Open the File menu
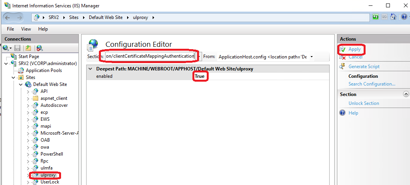Image resolution: width=410 pixels, height=185 pixels. 10,29
